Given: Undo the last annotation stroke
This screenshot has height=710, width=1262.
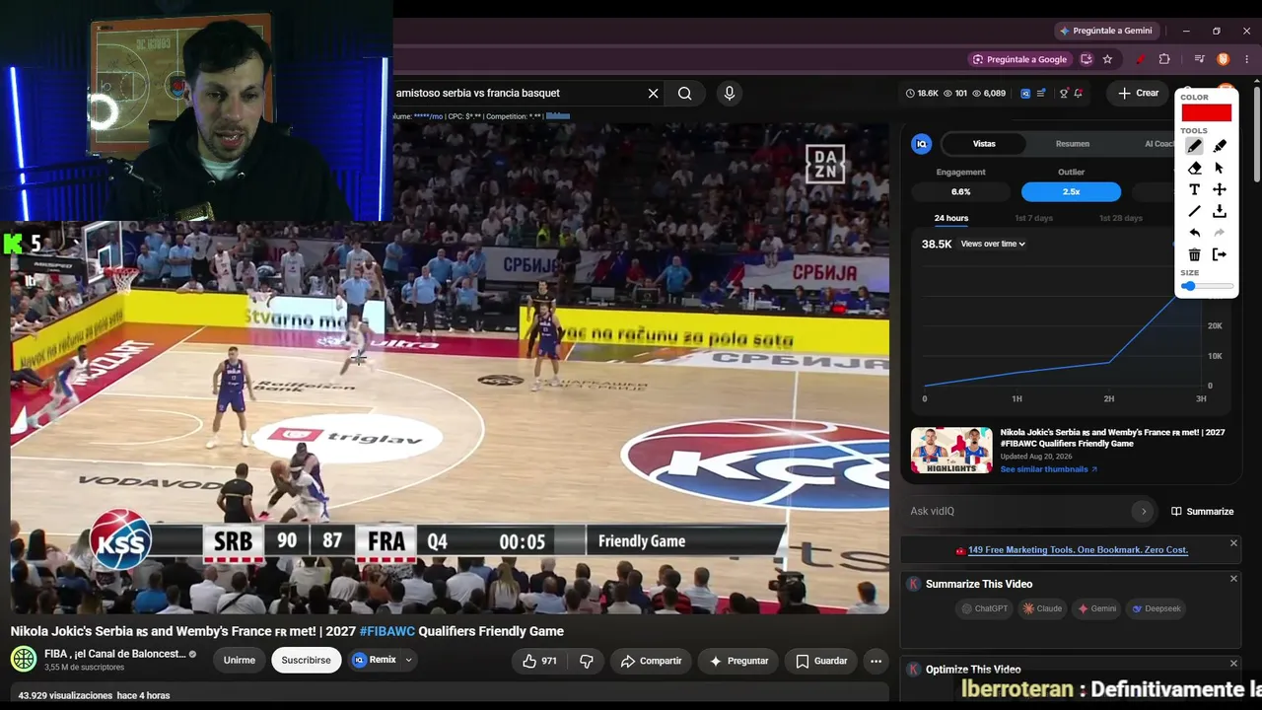Looking at the screenshot, I should click(x=1194, y=233).
